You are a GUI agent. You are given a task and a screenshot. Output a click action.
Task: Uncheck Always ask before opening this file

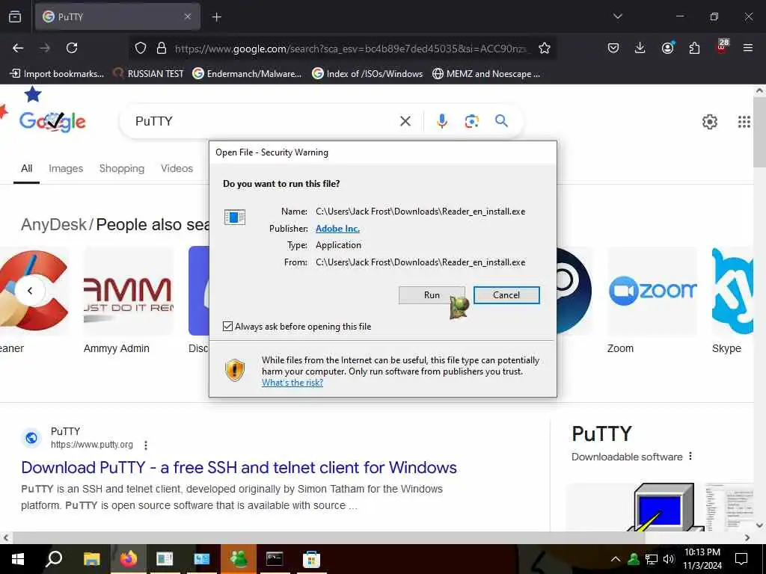click(x=227, y=326)
